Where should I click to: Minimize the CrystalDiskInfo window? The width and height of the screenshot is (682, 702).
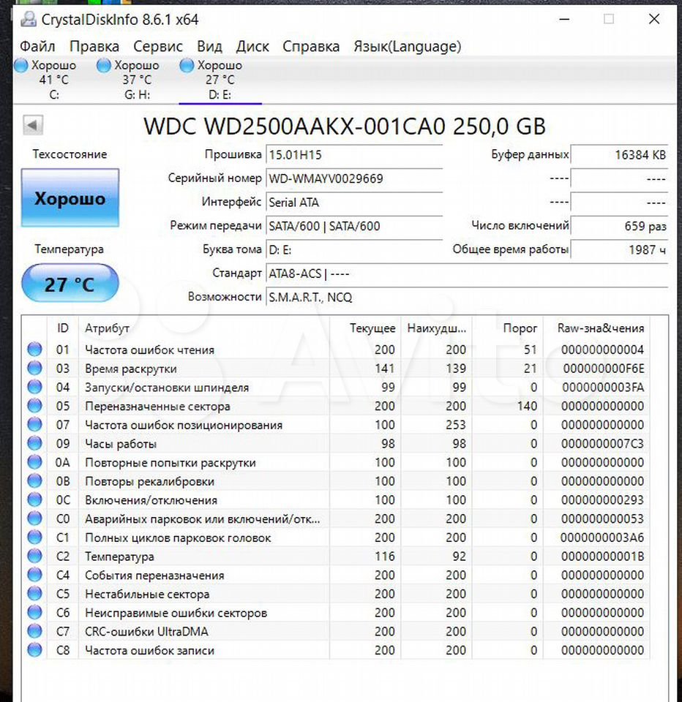click(x=565, y=19)
